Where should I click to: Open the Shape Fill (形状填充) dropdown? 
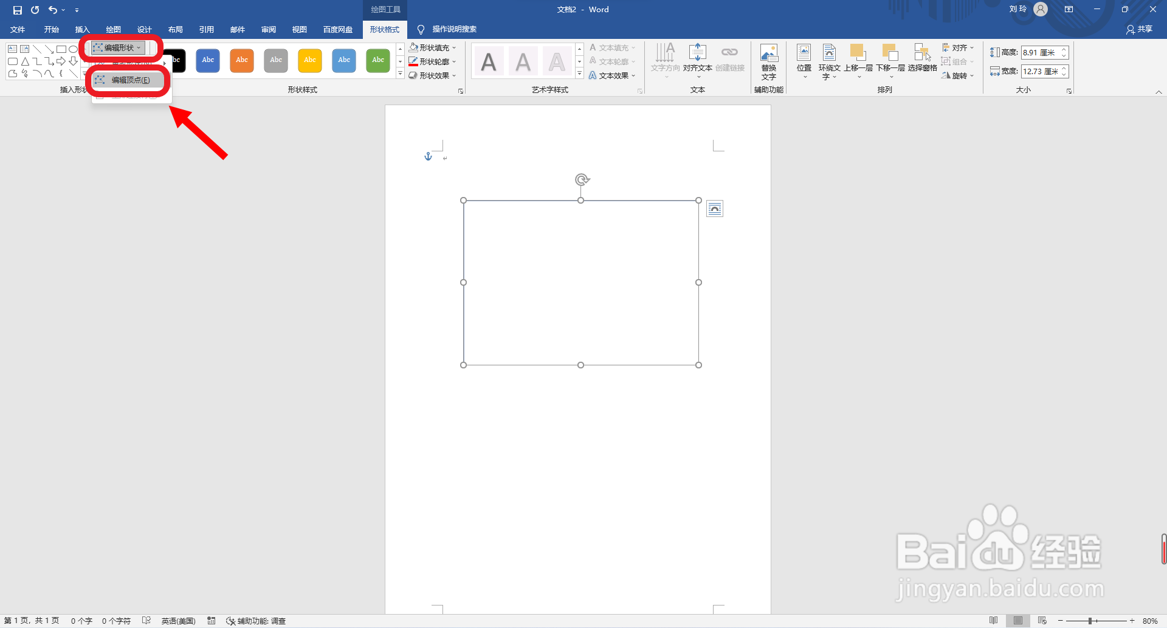(x=432, y=47)
